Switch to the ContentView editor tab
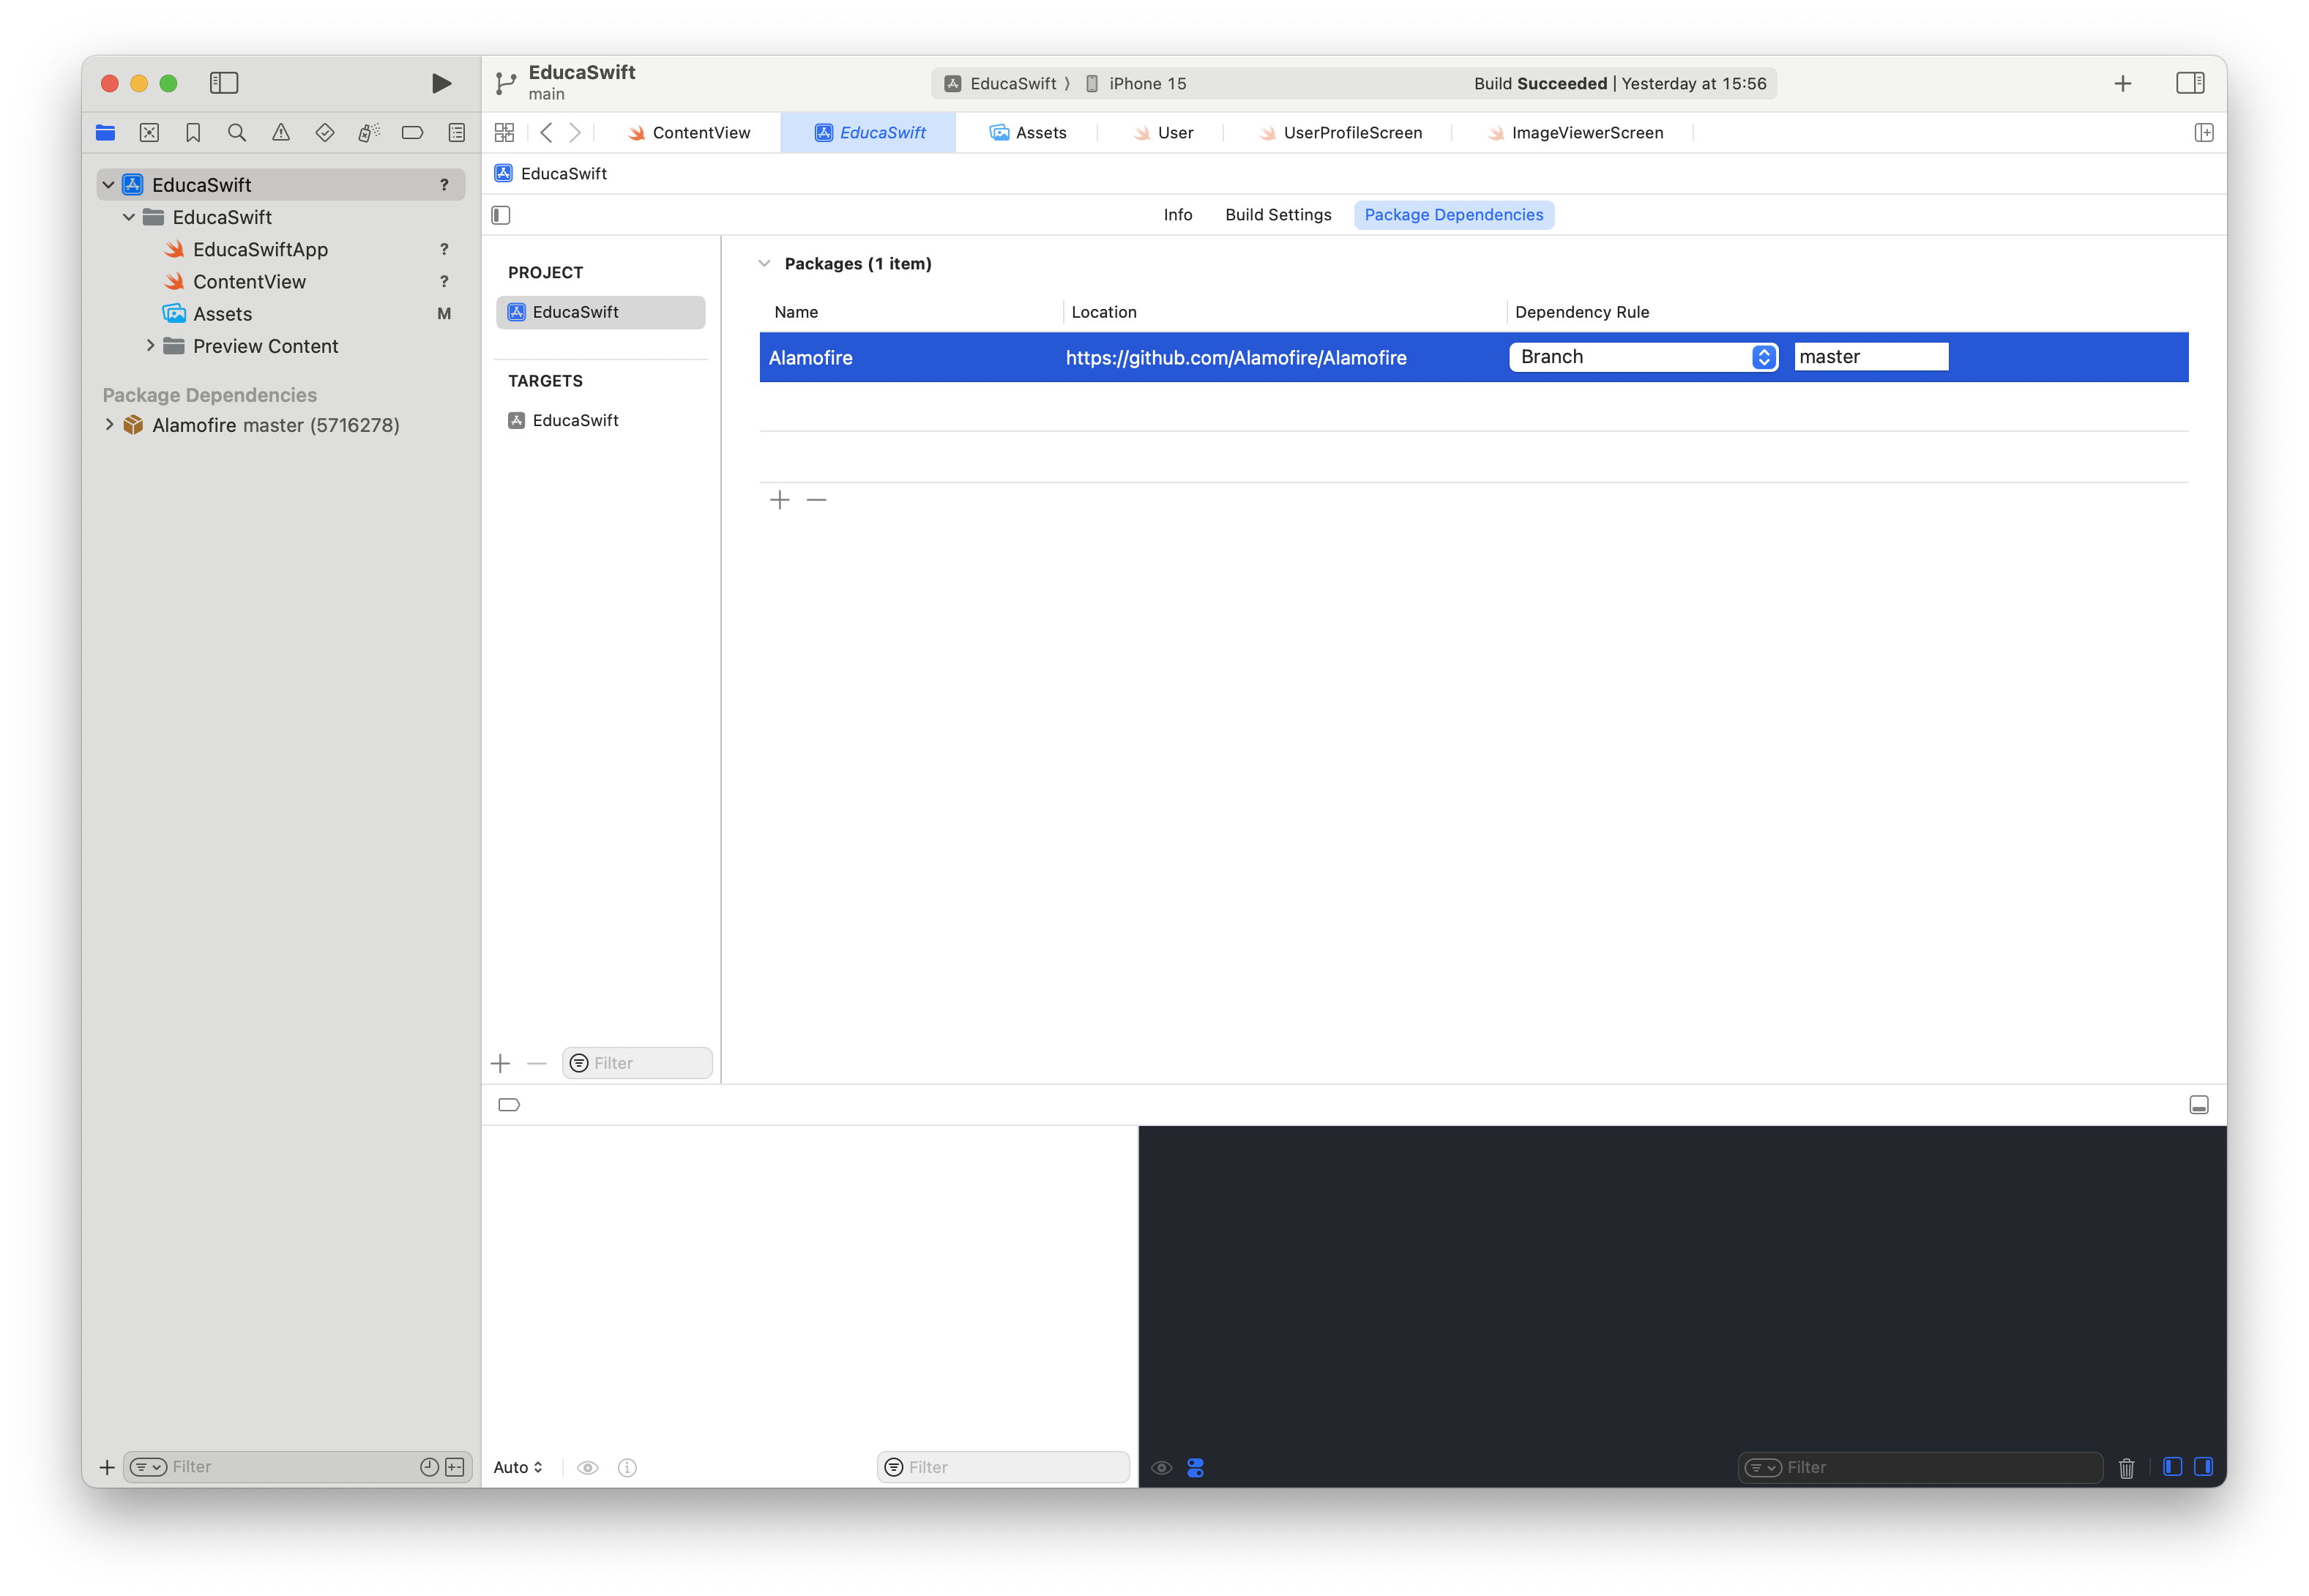 click(x=689, y=133)
